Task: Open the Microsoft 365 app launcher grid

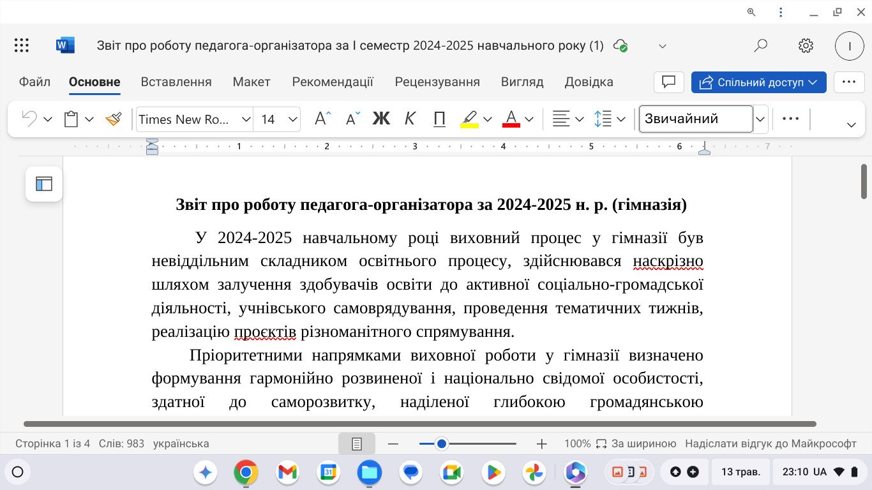Action: coord(22,45)
